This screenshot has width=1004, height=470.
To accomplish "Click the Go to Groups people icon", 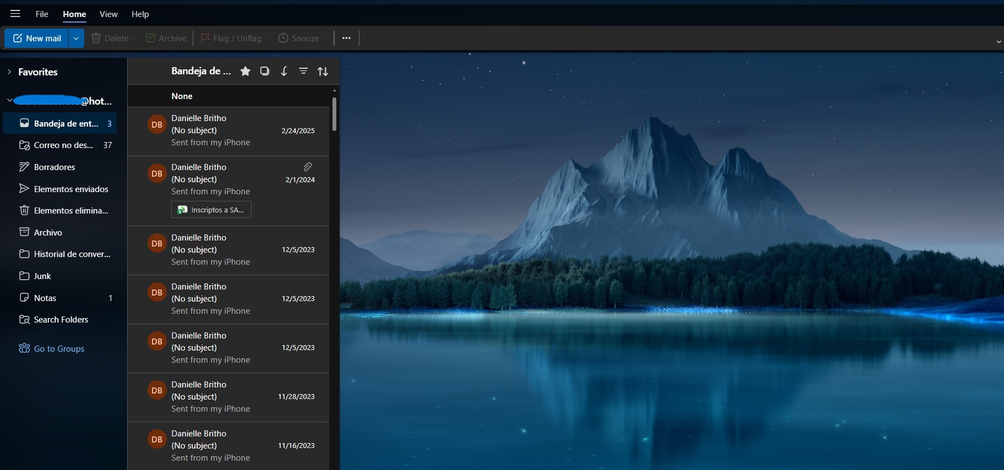I will coord(24,348).
